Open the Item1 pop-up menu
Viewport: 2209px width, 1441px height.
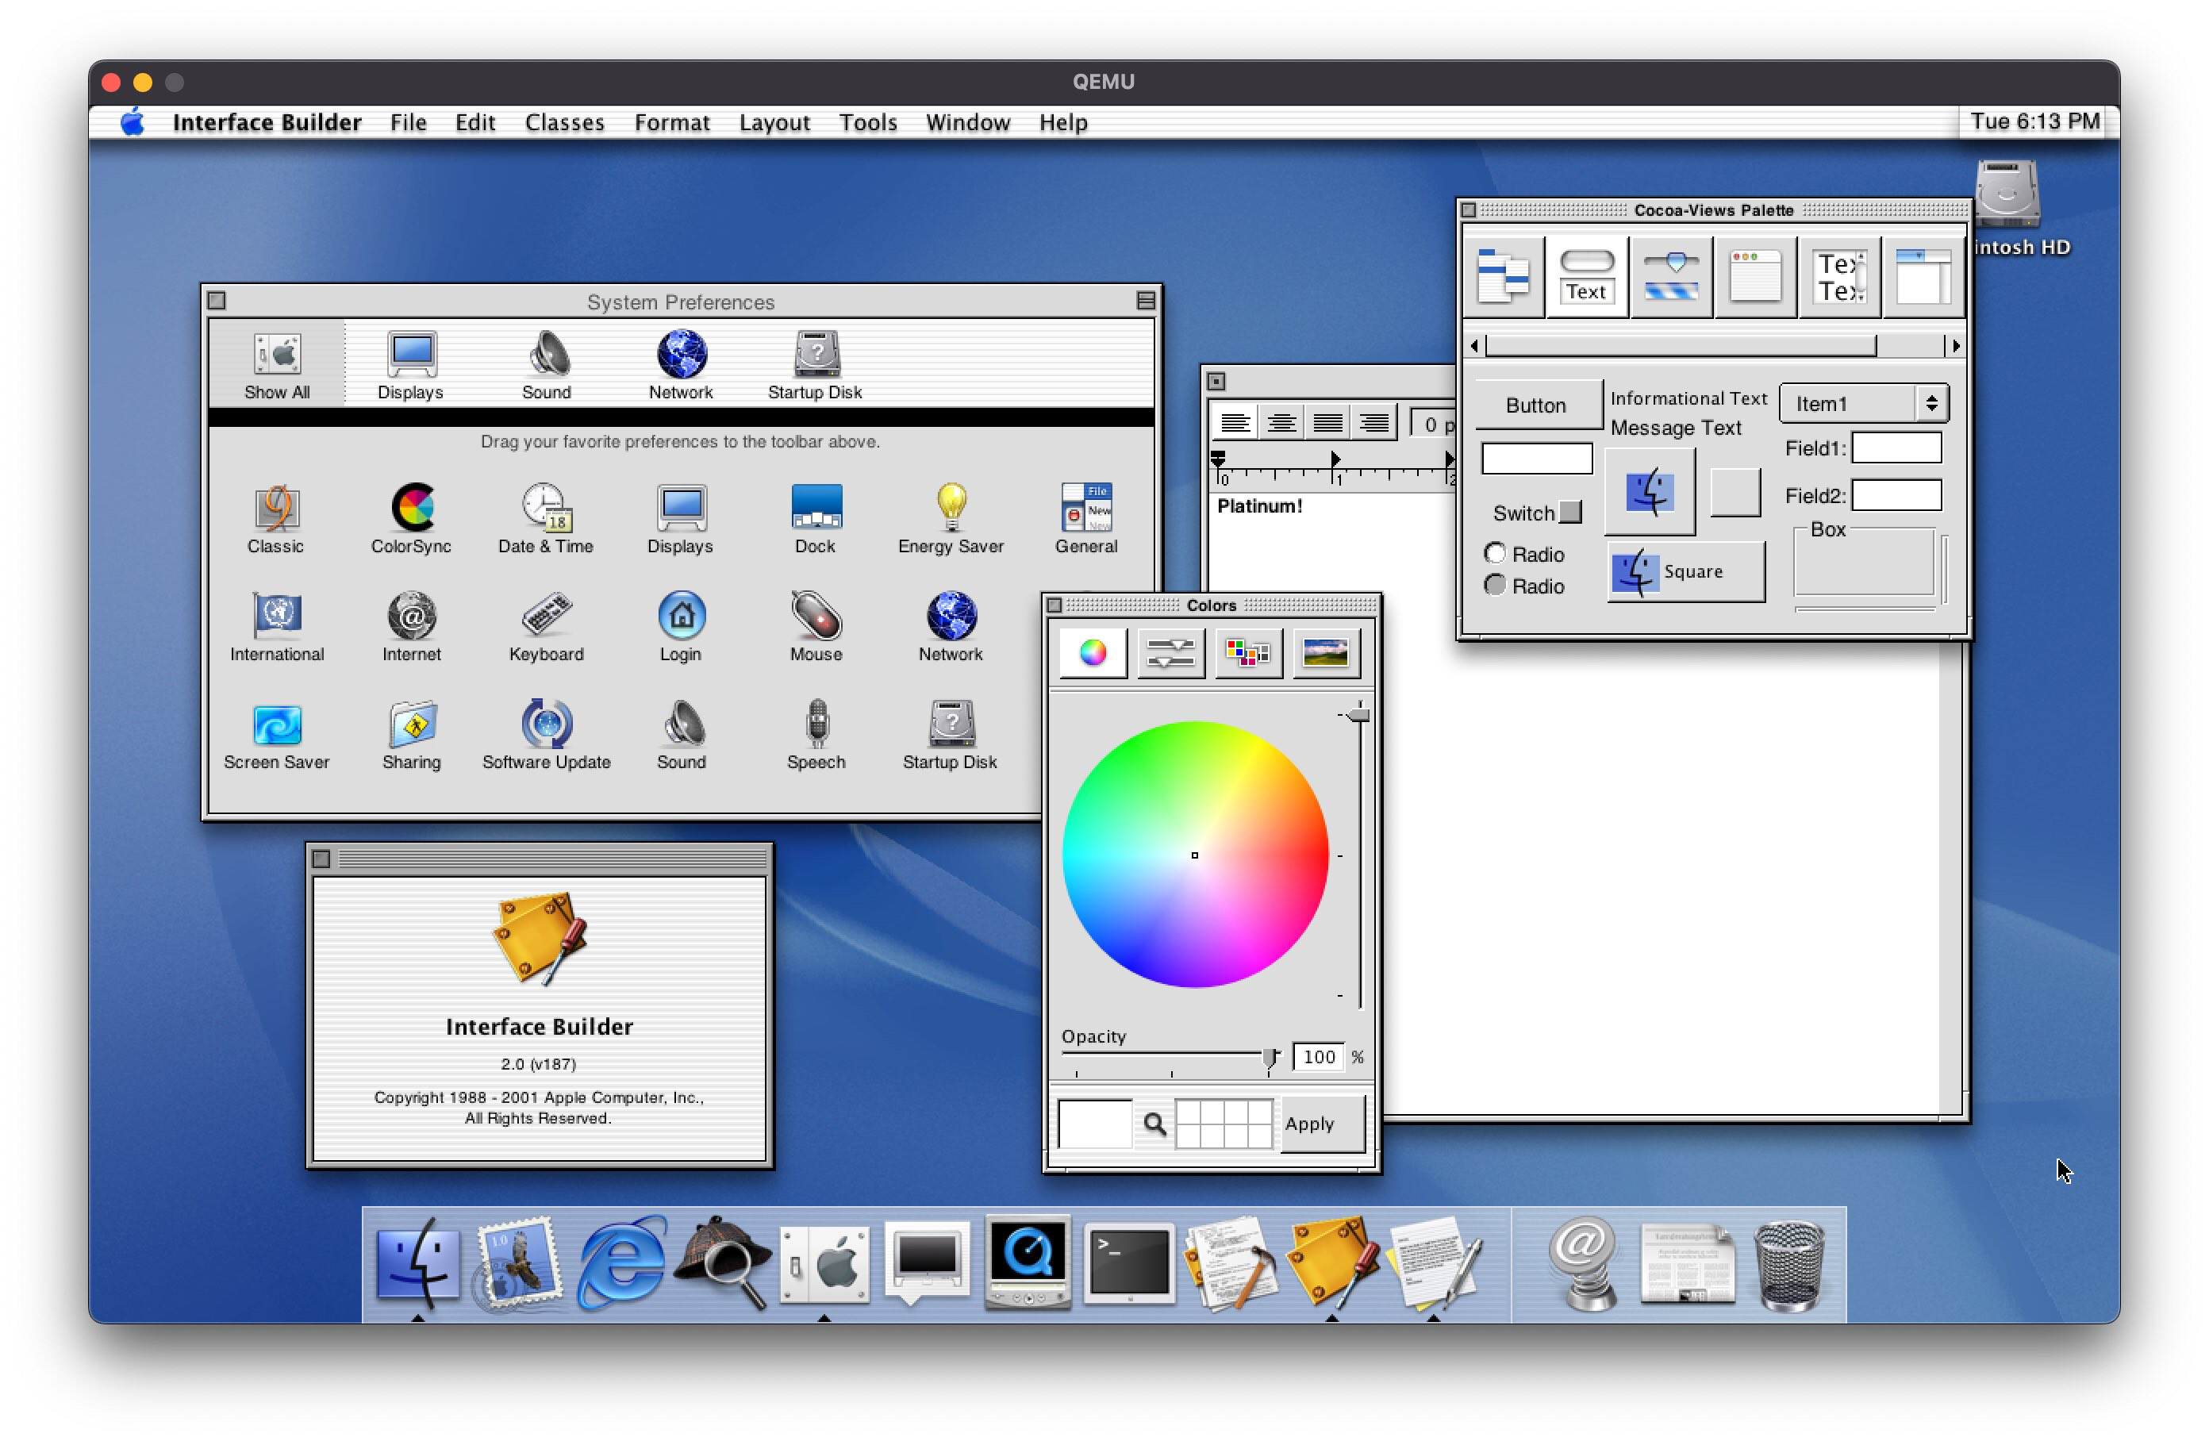(1863, 404)
